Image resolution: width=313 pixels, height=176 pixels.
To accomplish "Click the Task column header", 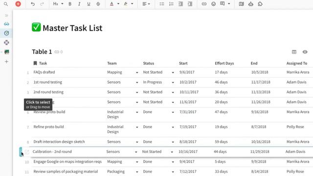I will [43, 63].
